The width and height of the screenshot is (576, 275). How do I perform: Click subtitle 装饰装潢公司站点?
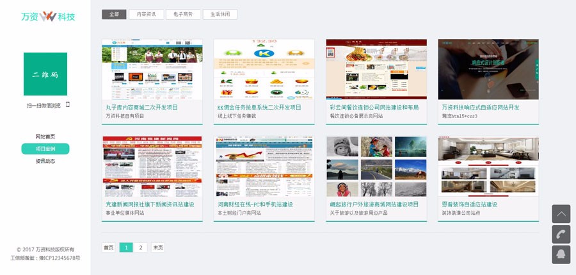461,213
